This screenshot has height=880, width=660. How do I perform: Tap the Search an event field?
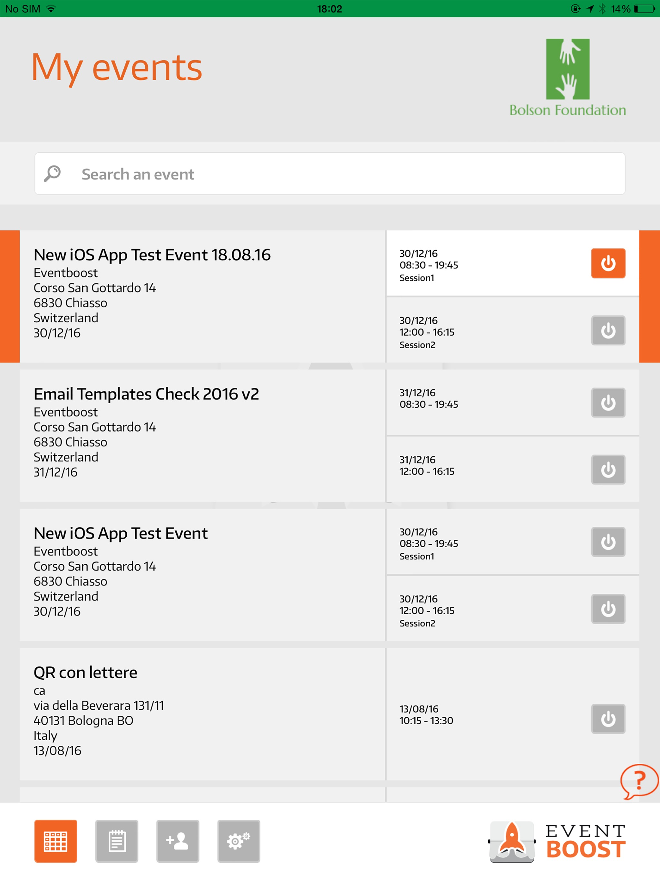click(x=330, y=174)
